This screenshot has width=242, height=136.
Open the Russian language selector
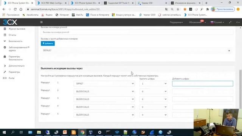217,22
